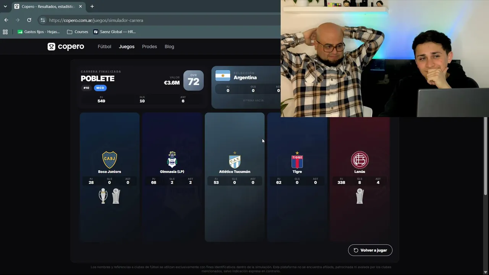Click the Lanús club name

click(x=359, y=172)
